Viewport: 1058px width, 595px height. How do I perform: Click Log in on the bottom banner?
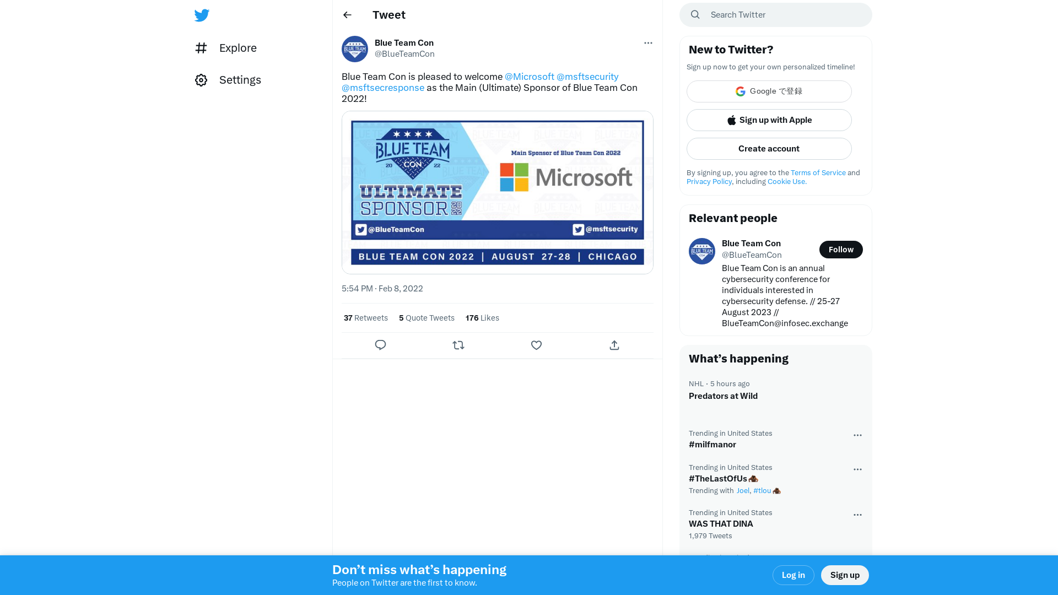pyautogui.click(x=793, y=575)
